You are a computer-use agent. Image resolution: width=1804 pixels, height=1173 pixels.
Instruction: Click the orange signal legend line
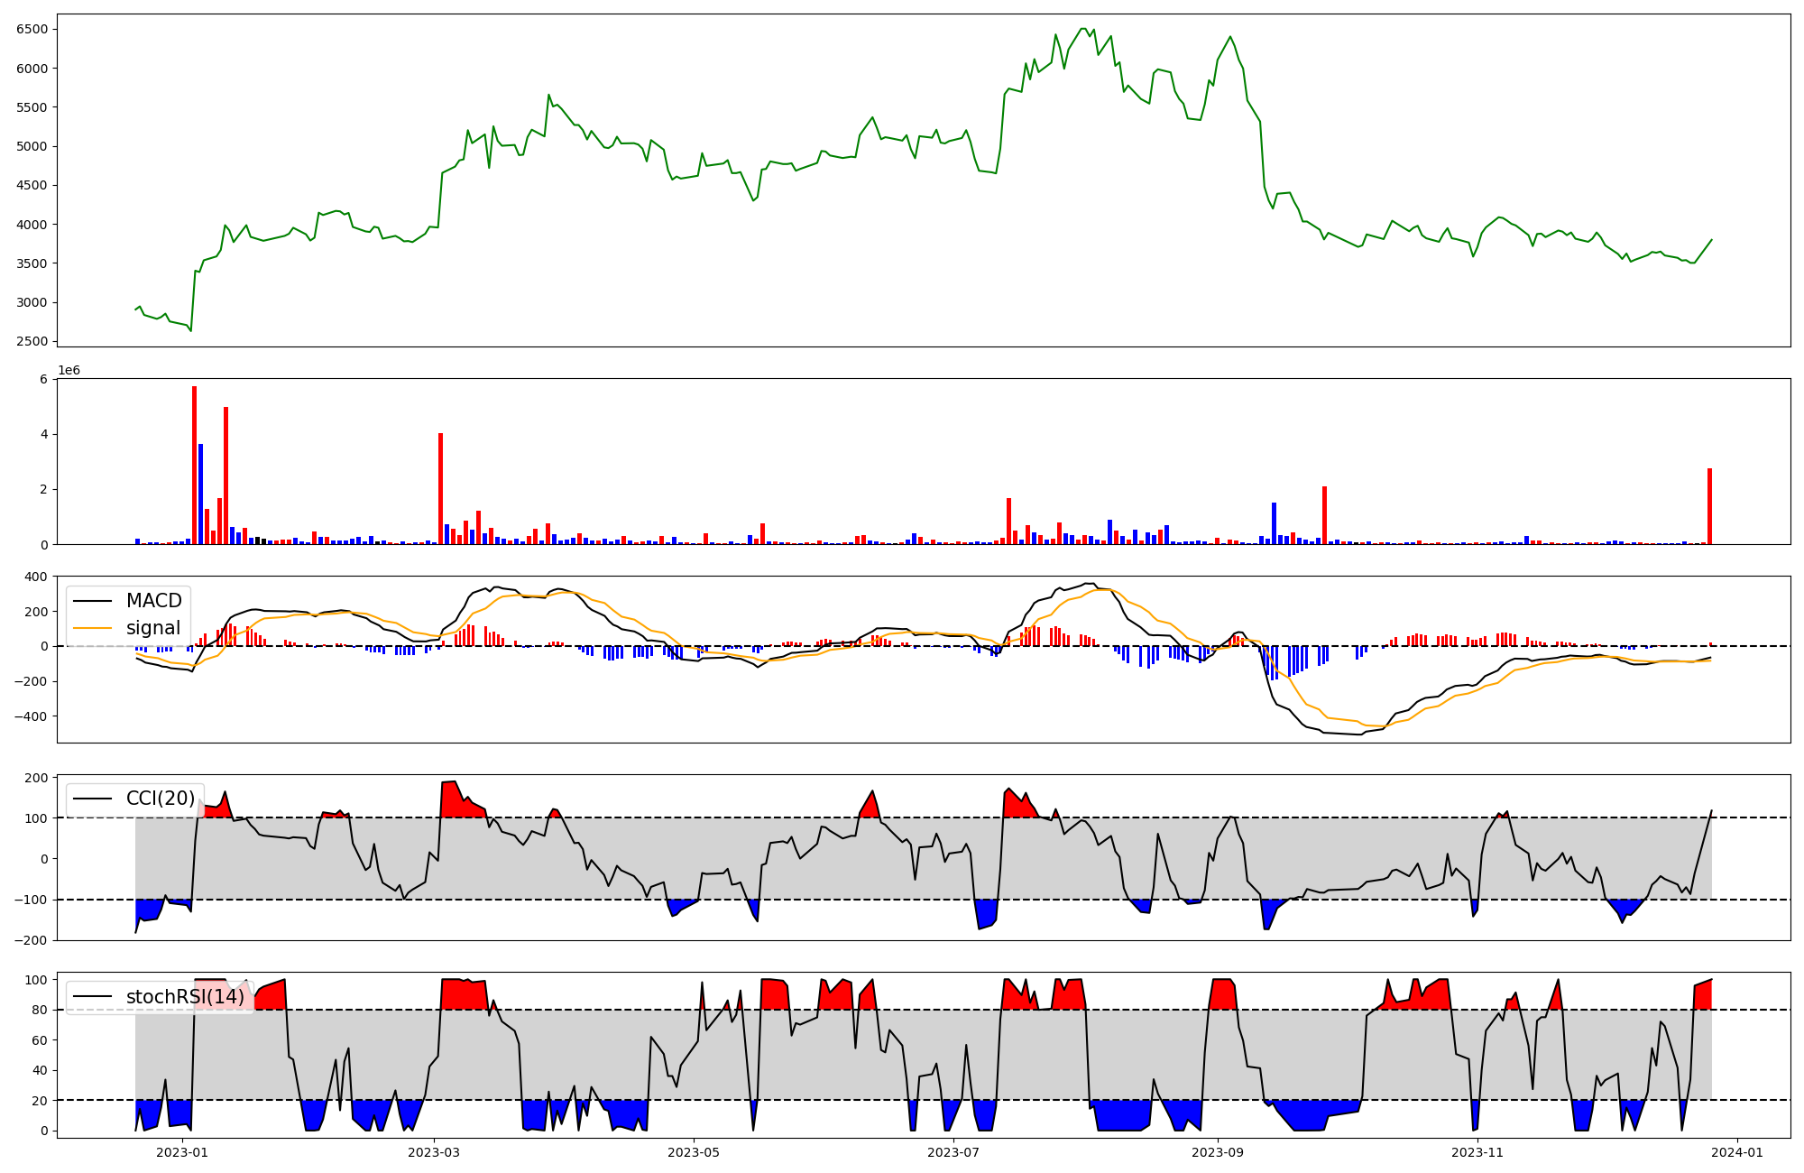93,628
